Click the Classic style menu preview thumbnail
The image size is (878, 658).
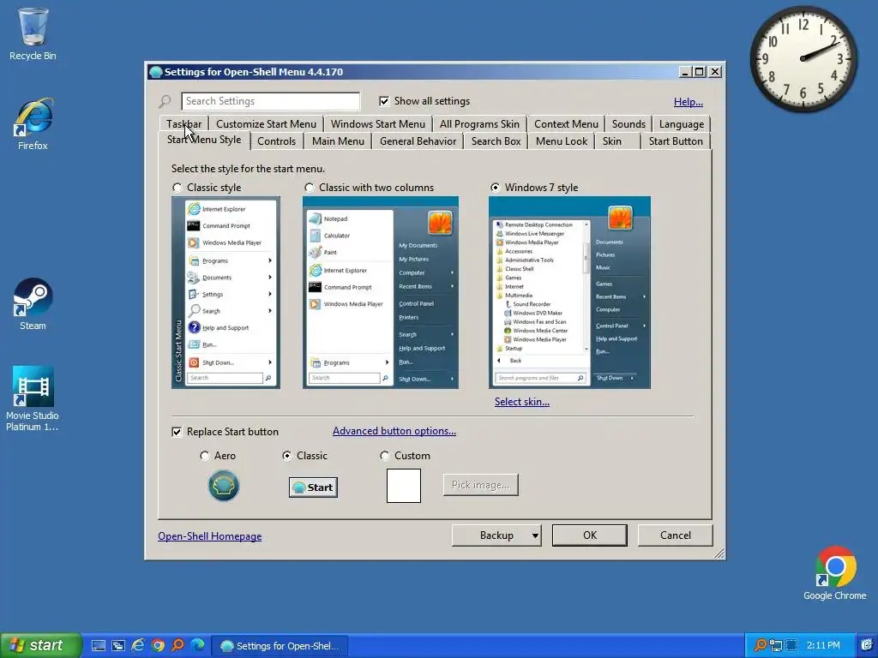(x=226, y=293)
